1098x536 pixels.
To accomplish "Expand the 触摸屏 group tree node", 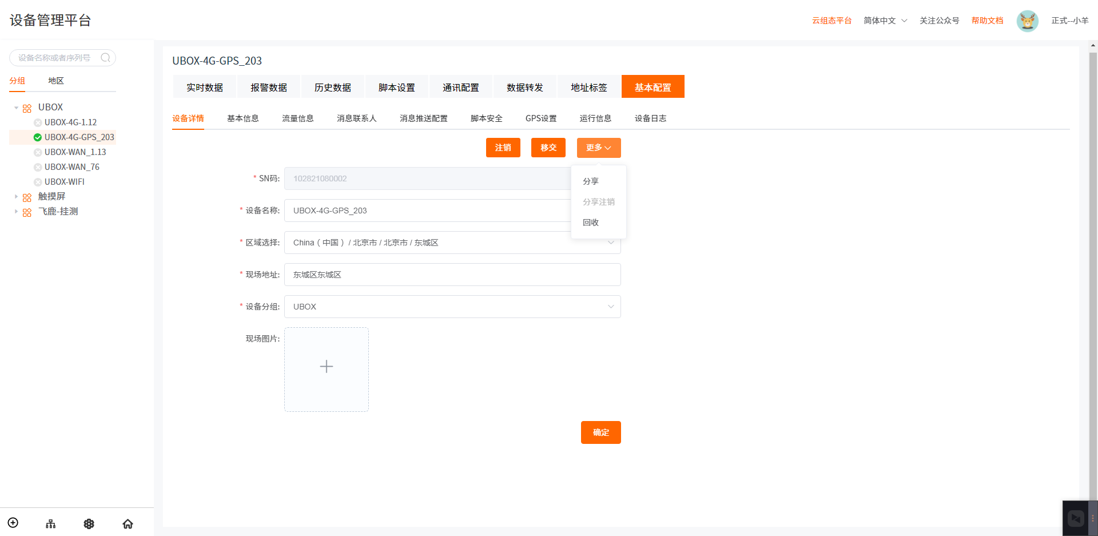I will 16,196.
